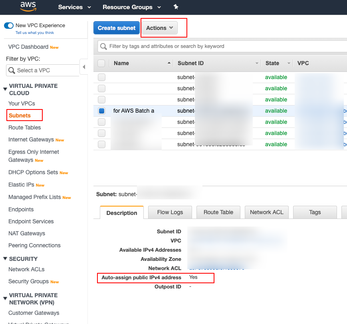Click 'available' state in the first row

pyautogui.click(x=276, y=77)
